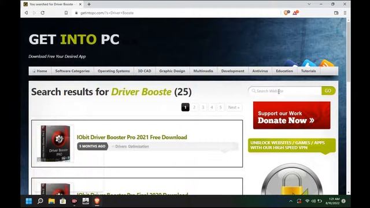Viewport: 370px width, 208px height.
Task: Open the Wi-Fi network tray icon
Action: point(307,201)
